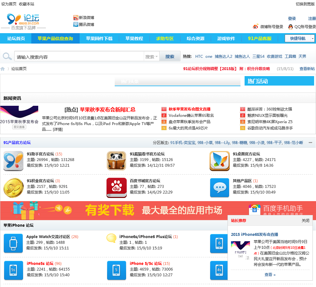Open the 91桌面 forum icon
This screenshot has height=287, width=316.
(220, 161)
